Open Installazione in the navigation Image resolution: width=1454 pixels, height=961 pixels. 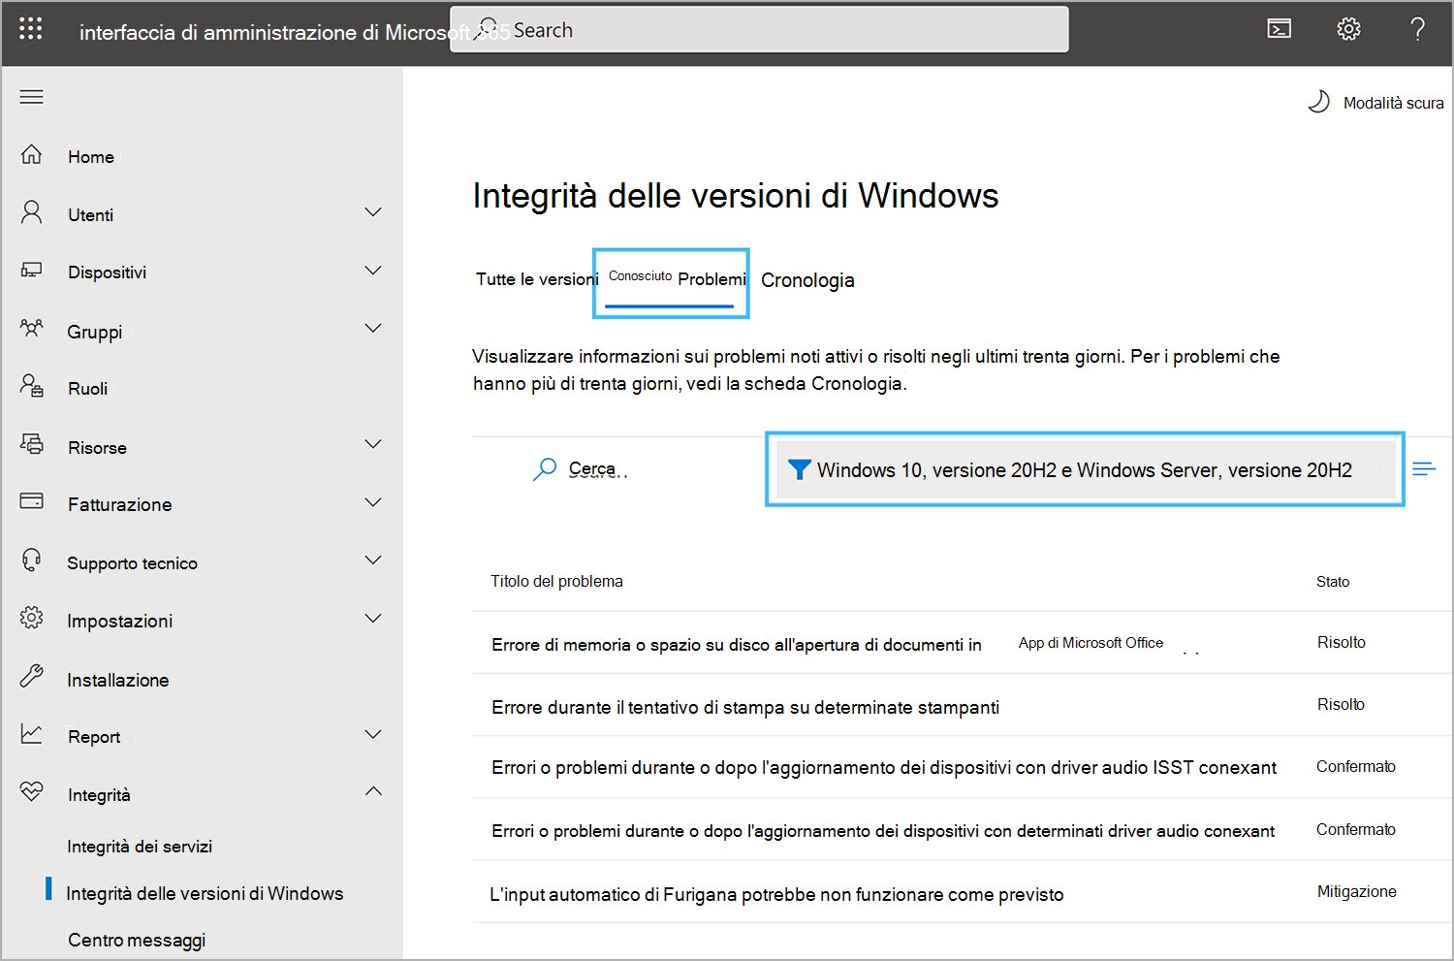point(118,680)
